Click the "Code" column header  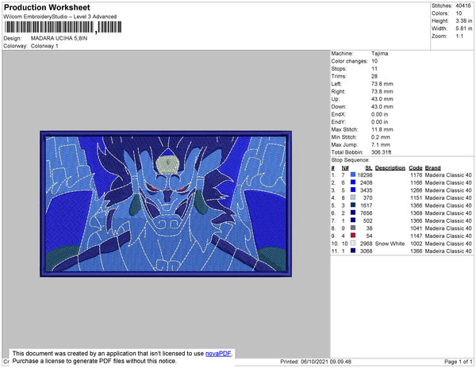(416, 168)
